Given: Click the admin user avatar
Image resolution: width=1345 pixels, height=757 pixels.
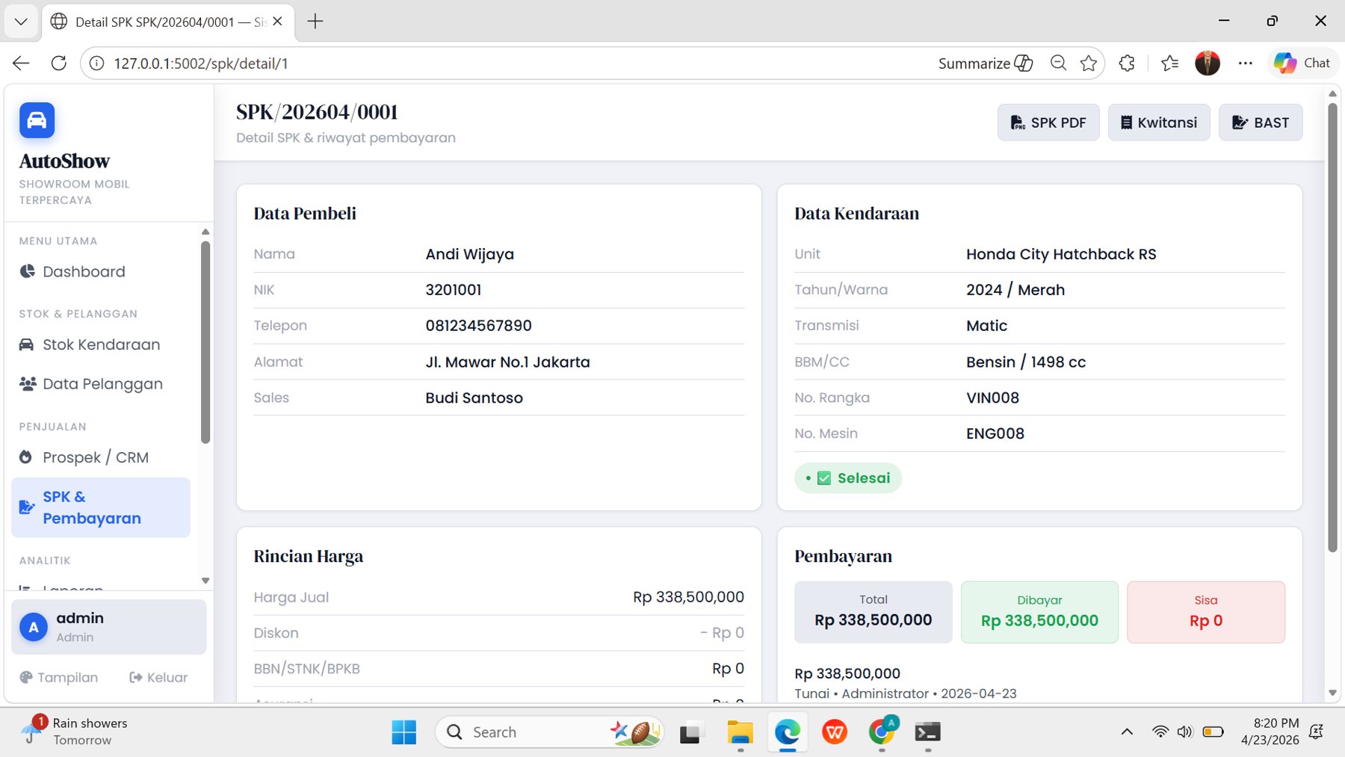Looking at the screenshot, I should tap(34, 628).
